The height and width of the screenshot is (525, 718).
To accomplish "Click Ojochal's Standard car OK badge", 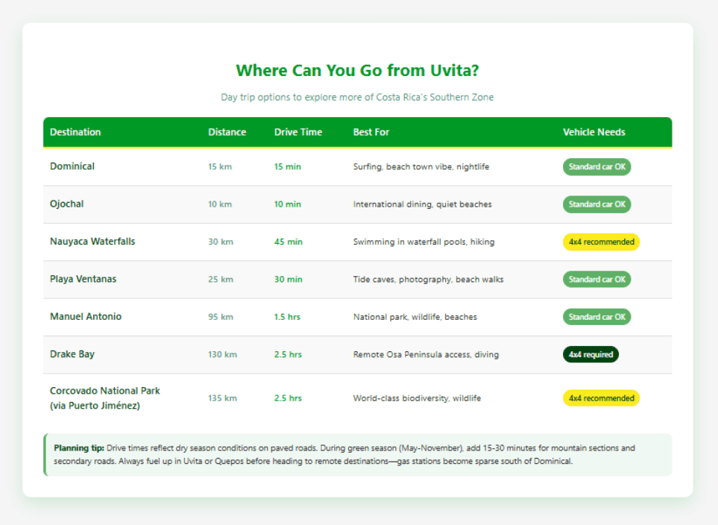I will (596, 204).
